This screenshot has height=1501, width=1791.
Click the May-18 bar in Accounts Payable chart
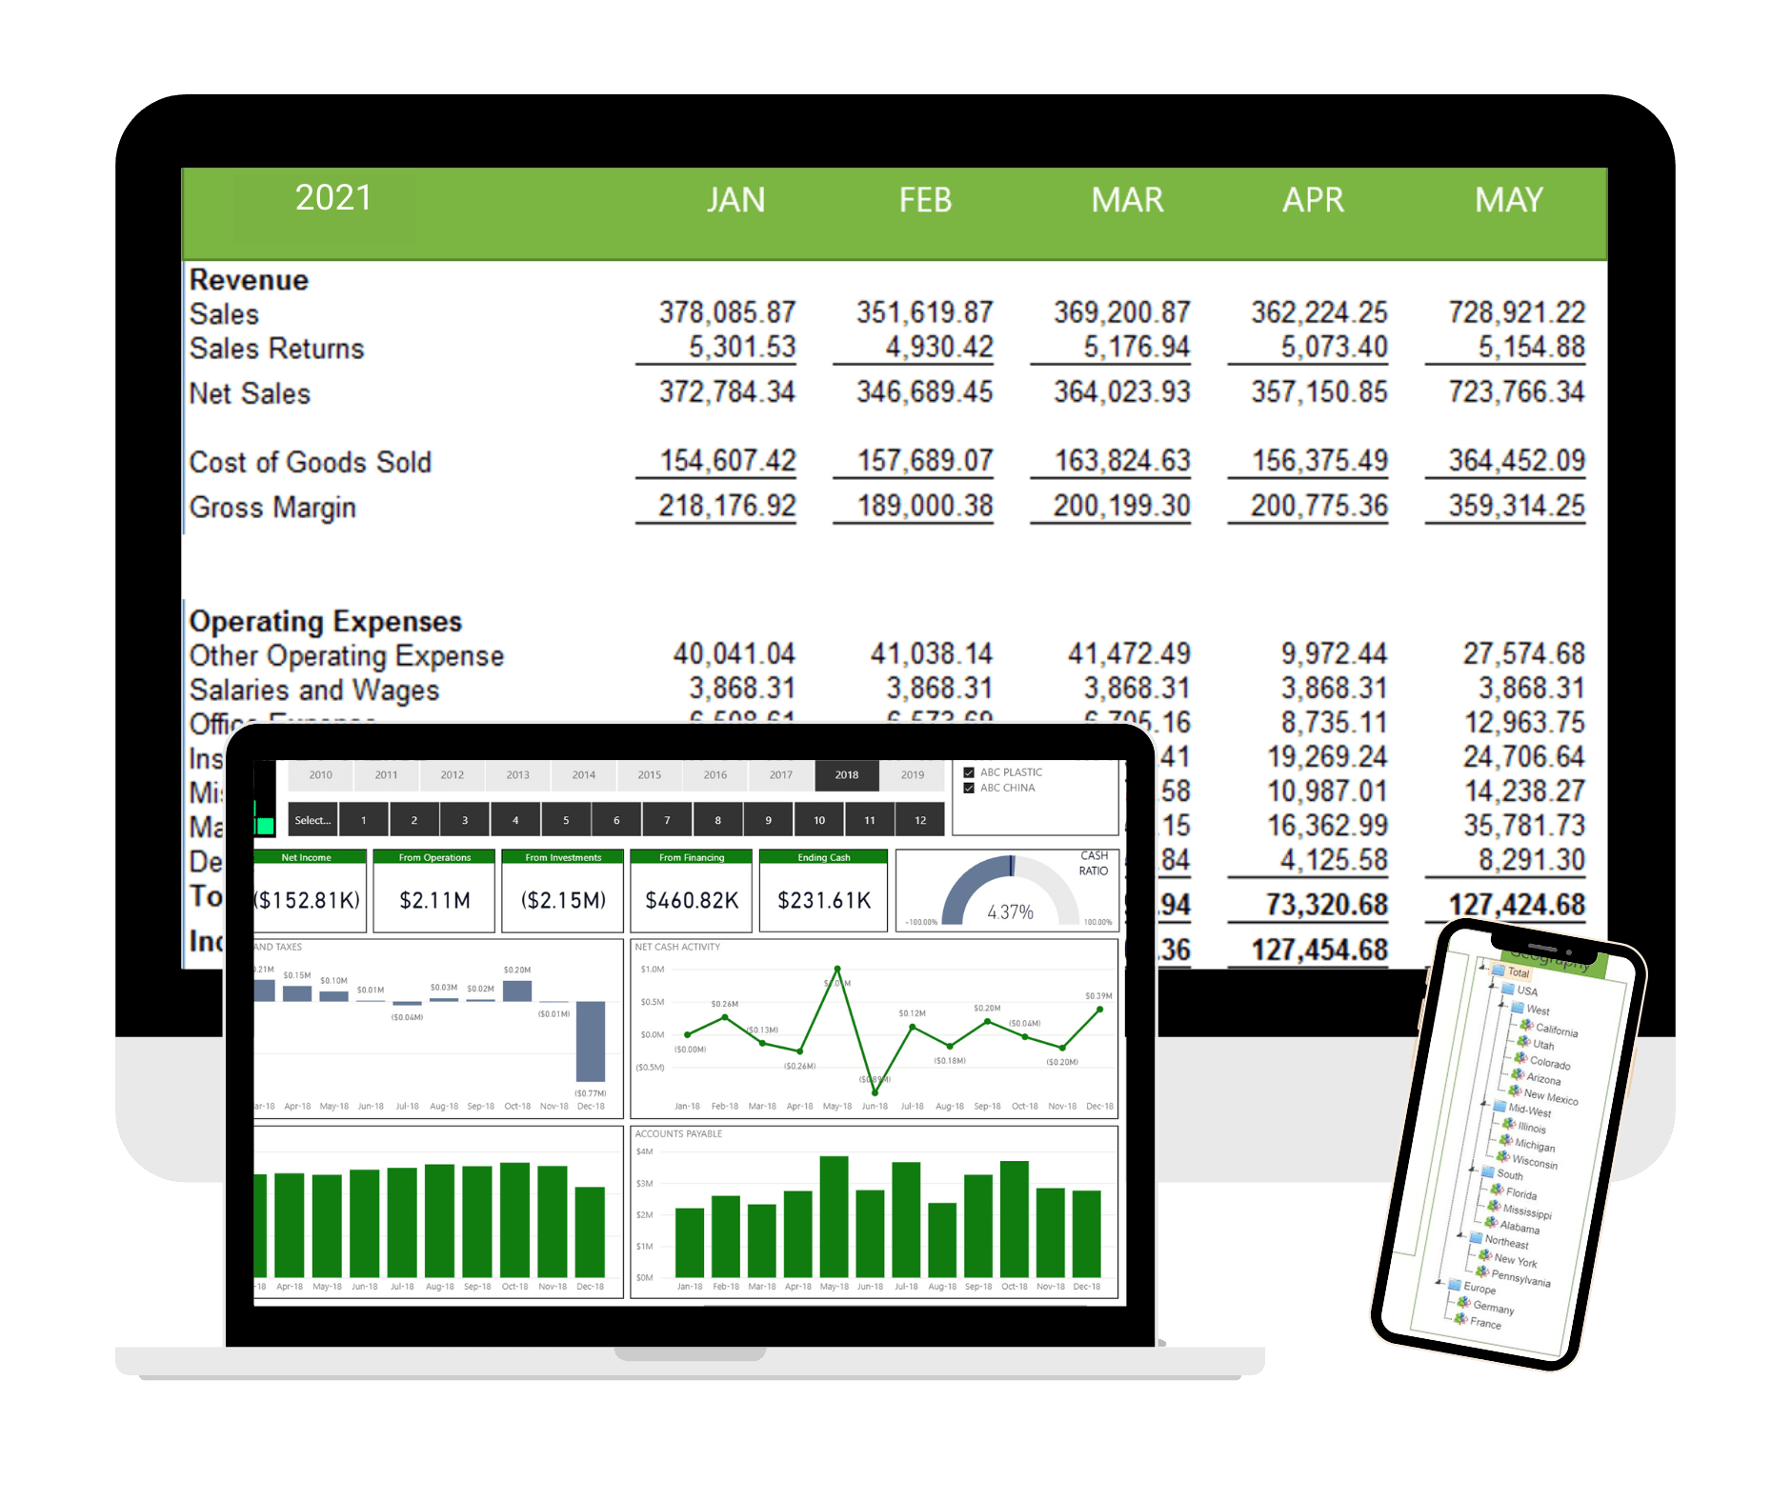[835, 1216]
